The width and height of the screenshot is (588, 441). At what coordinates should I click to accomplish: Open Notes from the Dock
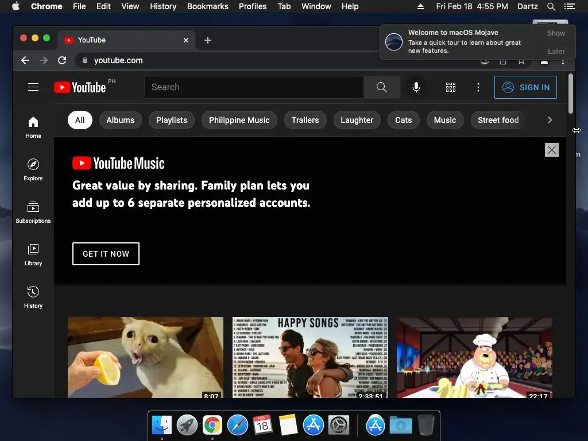tap(288, 425)
